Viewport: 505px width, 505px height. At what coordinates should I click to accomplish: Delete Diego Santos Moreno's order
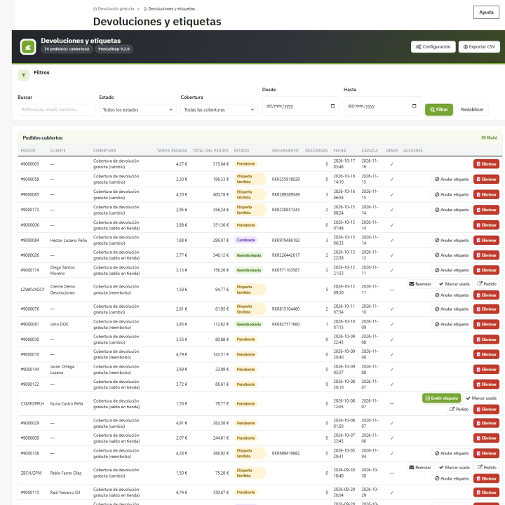(x=486, y=270)
